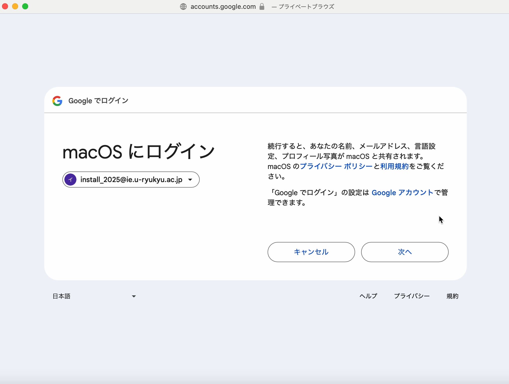Image resolution: width=509 pixels, height=384 pixels.
Task: Click the macOS にログイン heading
Action: (139, 152)
